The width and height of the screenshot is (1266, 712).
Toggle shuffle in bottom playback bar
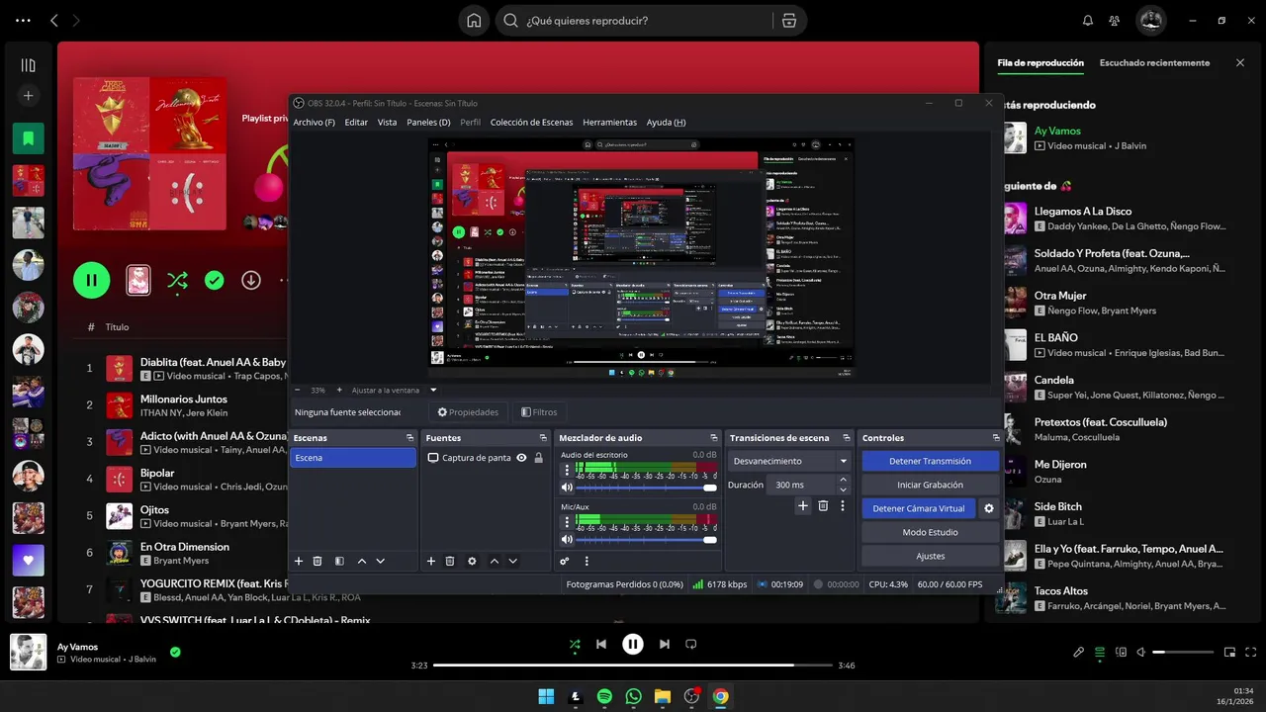coord(575,644)
